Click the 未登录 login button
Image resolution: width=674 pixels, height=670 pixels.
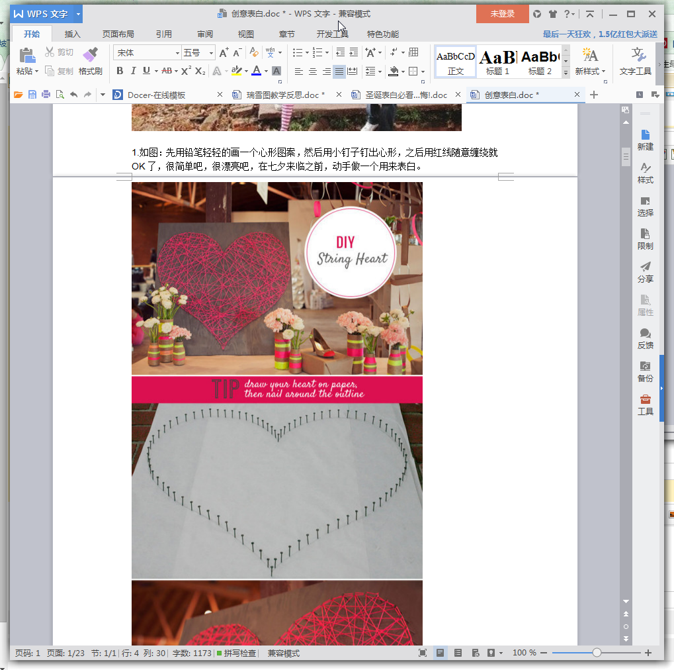pos(503,14)
